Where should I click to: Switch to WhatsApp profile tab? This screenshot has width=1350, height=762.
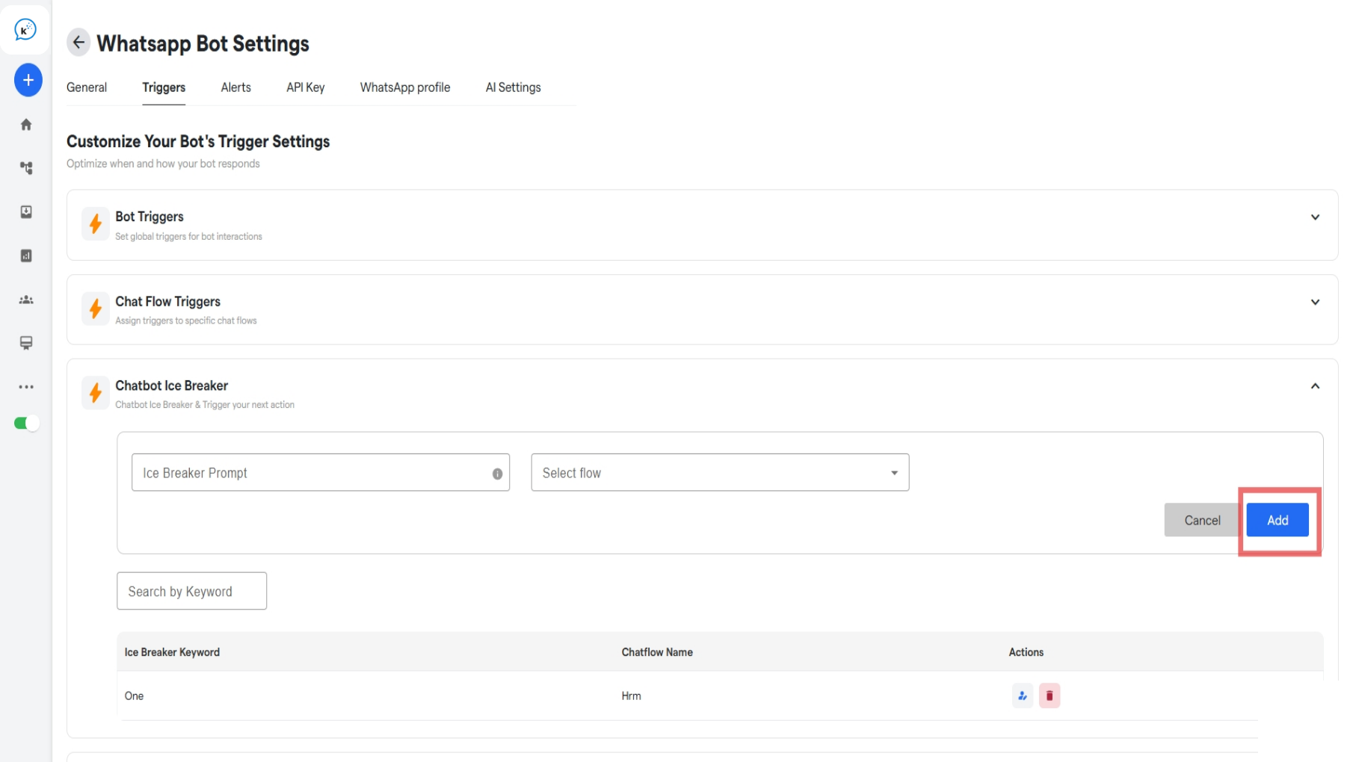[x=405, y=87]
